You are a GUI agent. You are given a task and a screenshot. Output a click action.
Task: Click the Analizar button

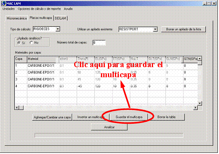109,127
